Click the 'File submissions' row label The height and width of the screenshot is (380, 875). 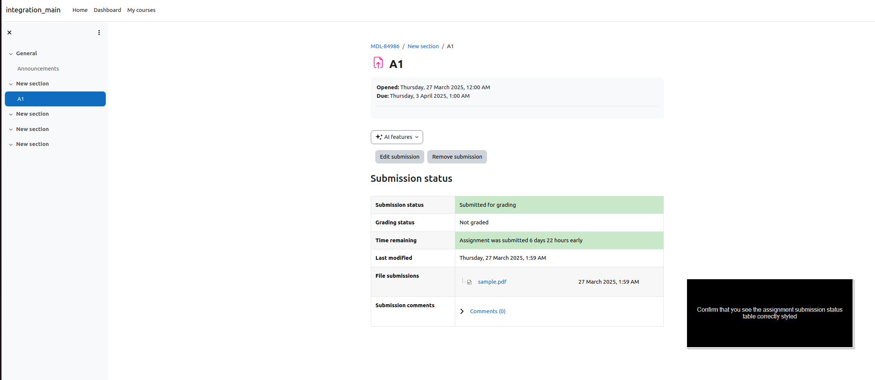click(x=397, y=276)
